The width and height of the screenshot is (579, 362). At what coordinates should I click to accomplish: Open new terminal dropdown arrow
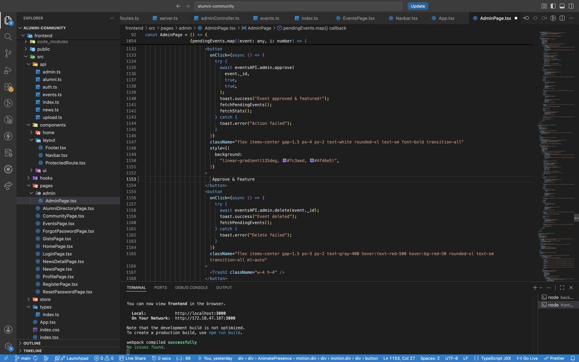(x=541, y=287)
